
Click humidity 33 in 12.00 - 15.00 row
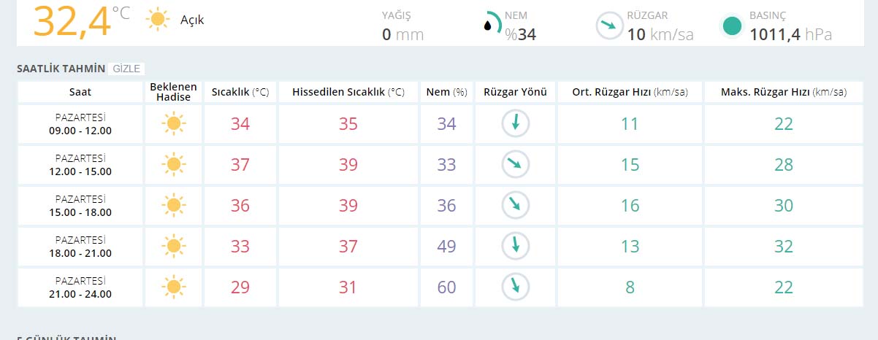click(x=447, y=165)
